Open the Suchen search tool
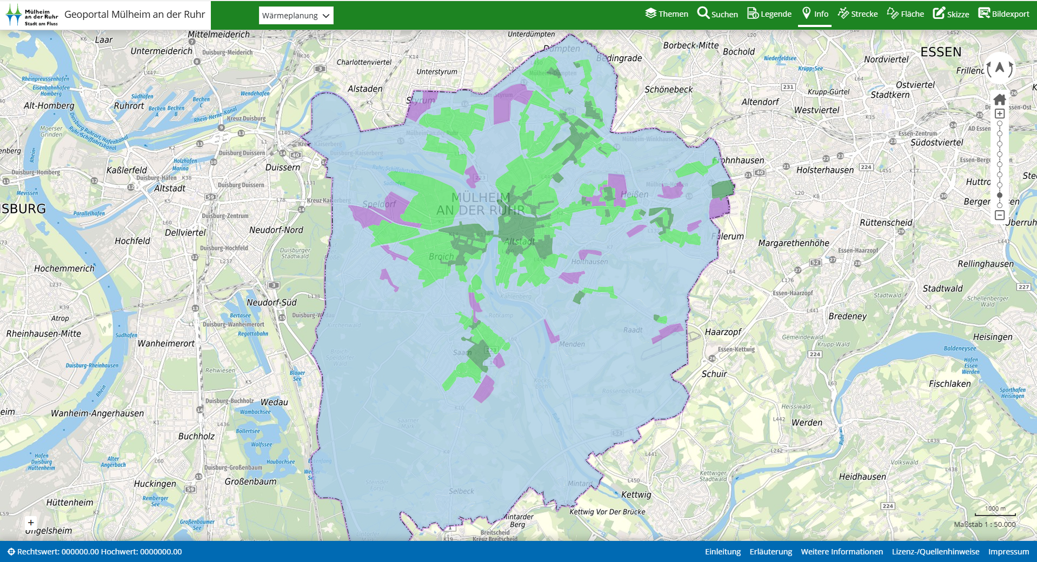This screenshot has height=562, width=1037. pyautogui.click(x=717, y=14)
